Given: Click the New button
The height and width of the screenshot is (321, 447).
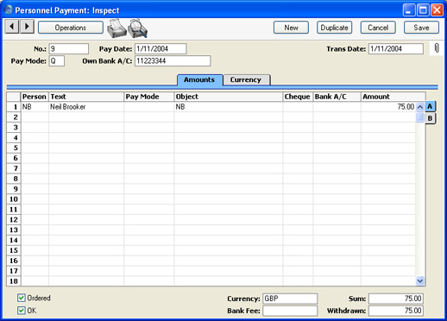Looking at the screenshot, I should coord(291,28).
